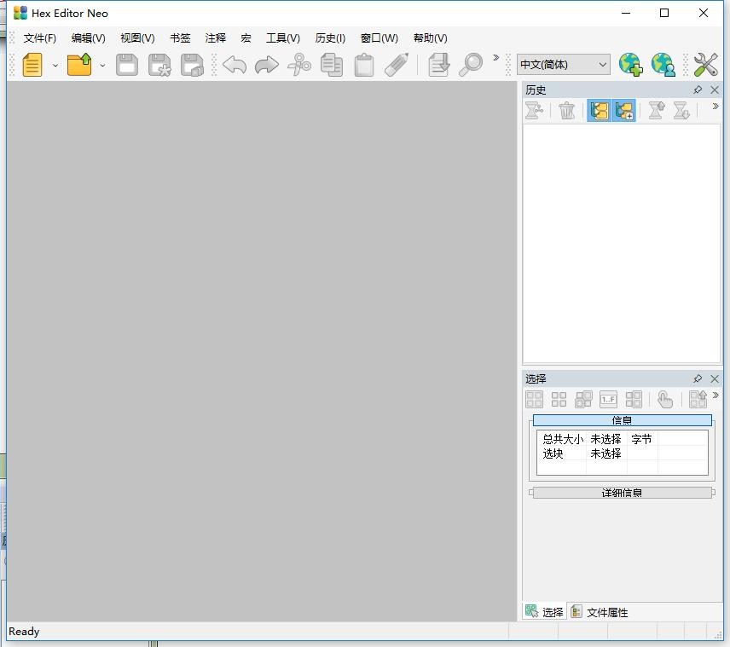Open the 窗口(W) menu
This screenshot has height=647, width=730.
pos(379,38)
